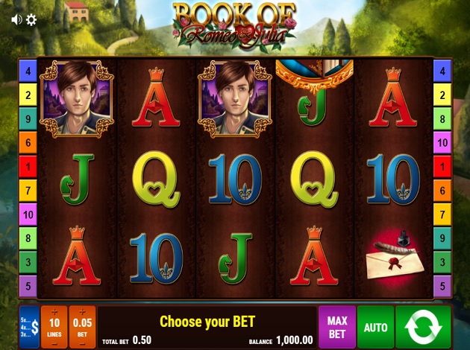This screenshot has height=350, width=470.
Task: Click the letter envelope symbol on reel five
Action: (393, 258)
